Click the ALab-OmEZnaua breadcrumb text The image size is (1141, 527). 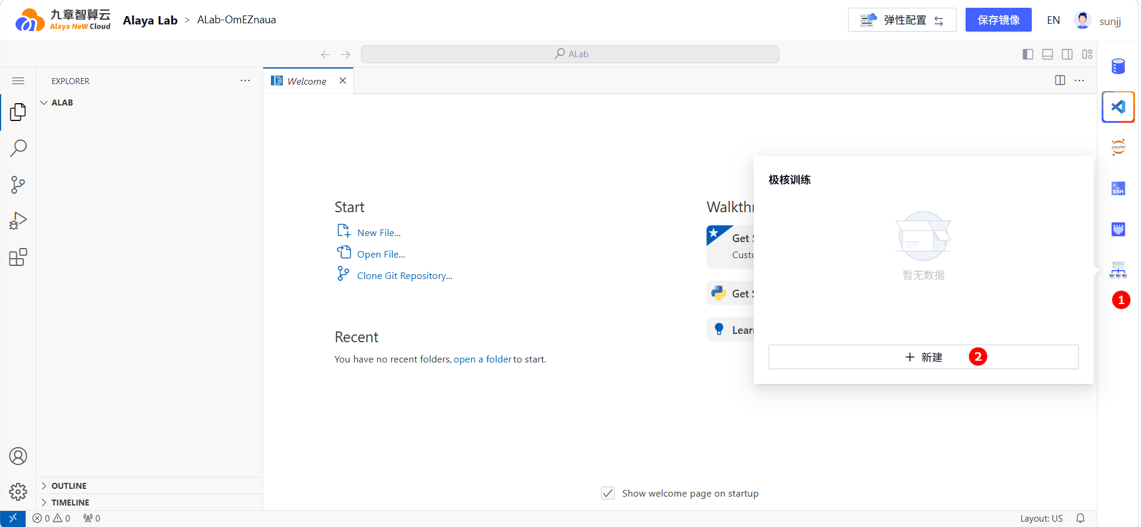tap(236, 20)
